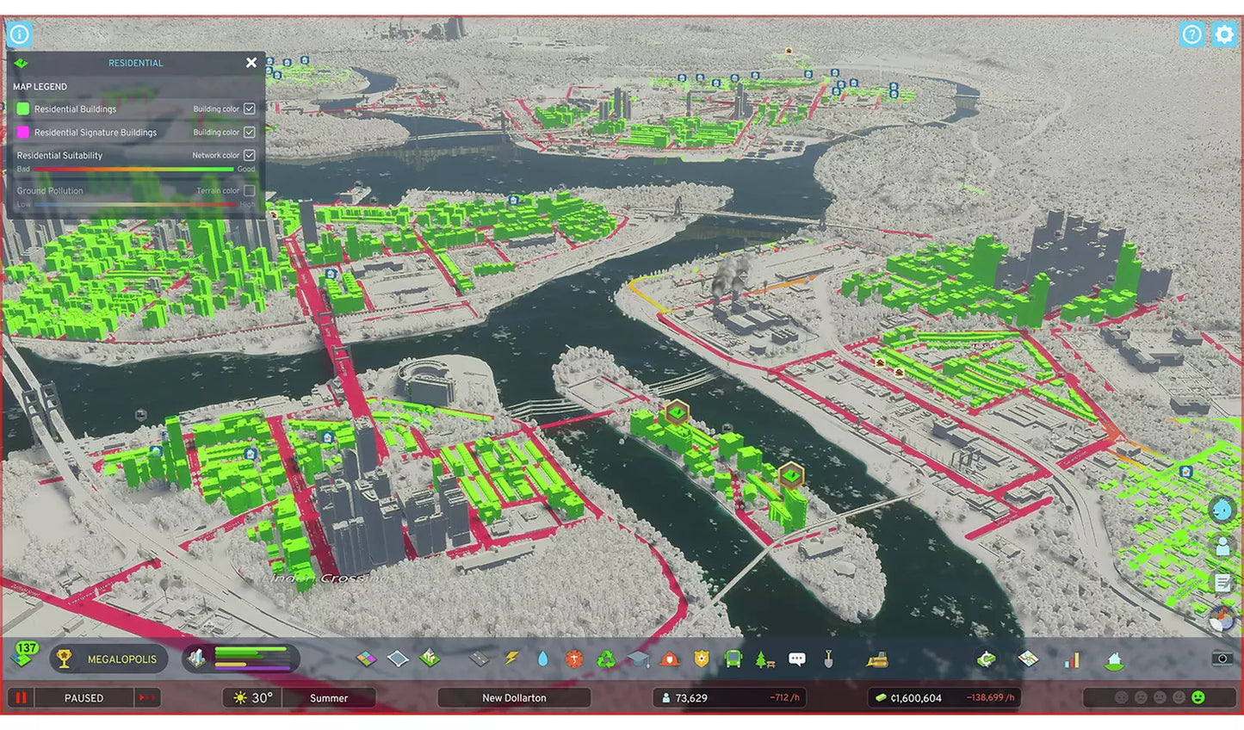Toggle Residential Buildings building color checkbox

point(250,108)
